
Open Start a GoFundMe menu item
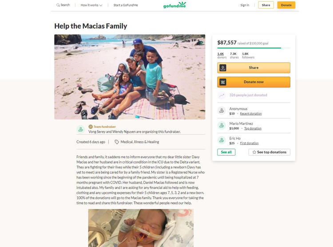tap(126, 5)
